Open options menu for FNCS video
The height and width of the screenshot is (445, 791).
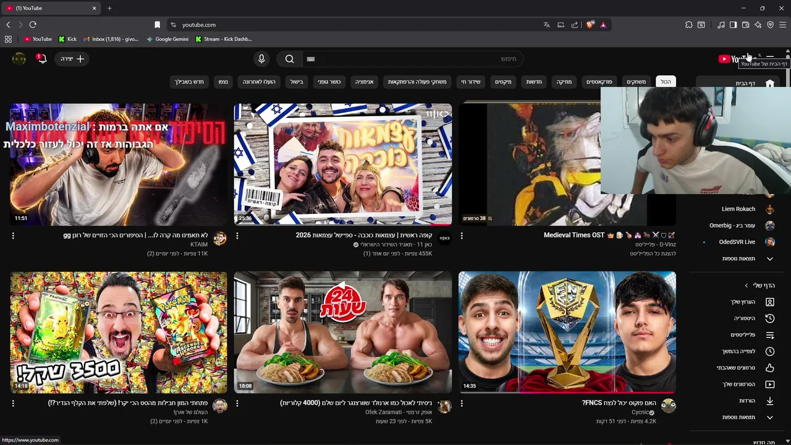click(462, 403)
